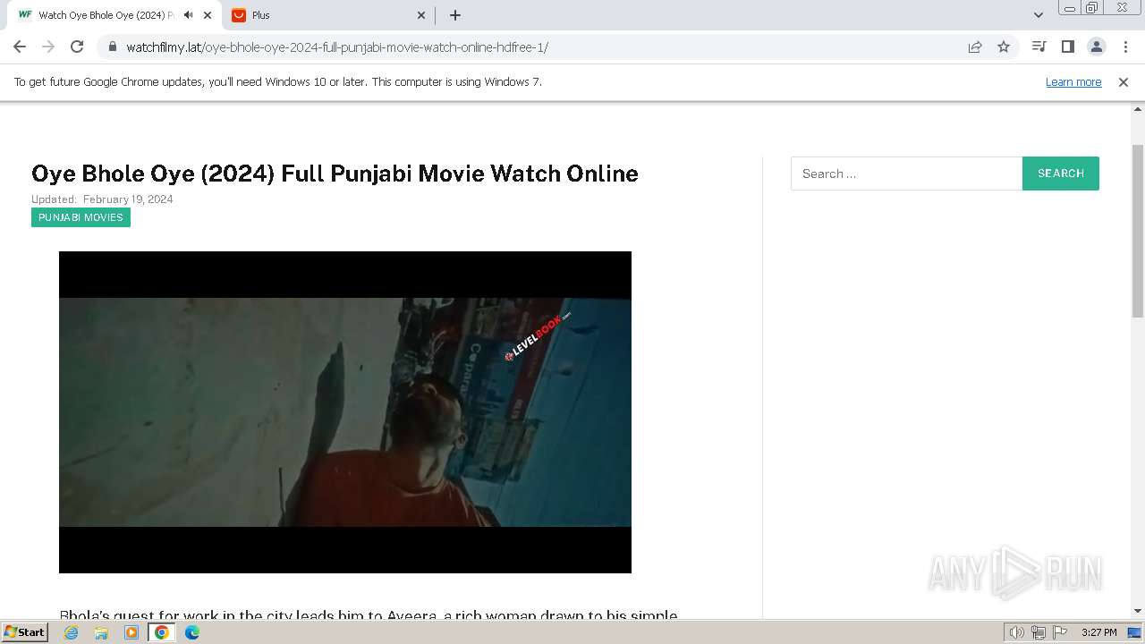Select Chrome in the taskbar
This screenshot has width=1145, height=644.
[161, 632]
